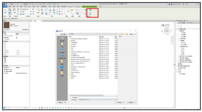The image size is (202, 112).
Task: Expand the Ceiling Plans tree node
Action: [179, 39]
